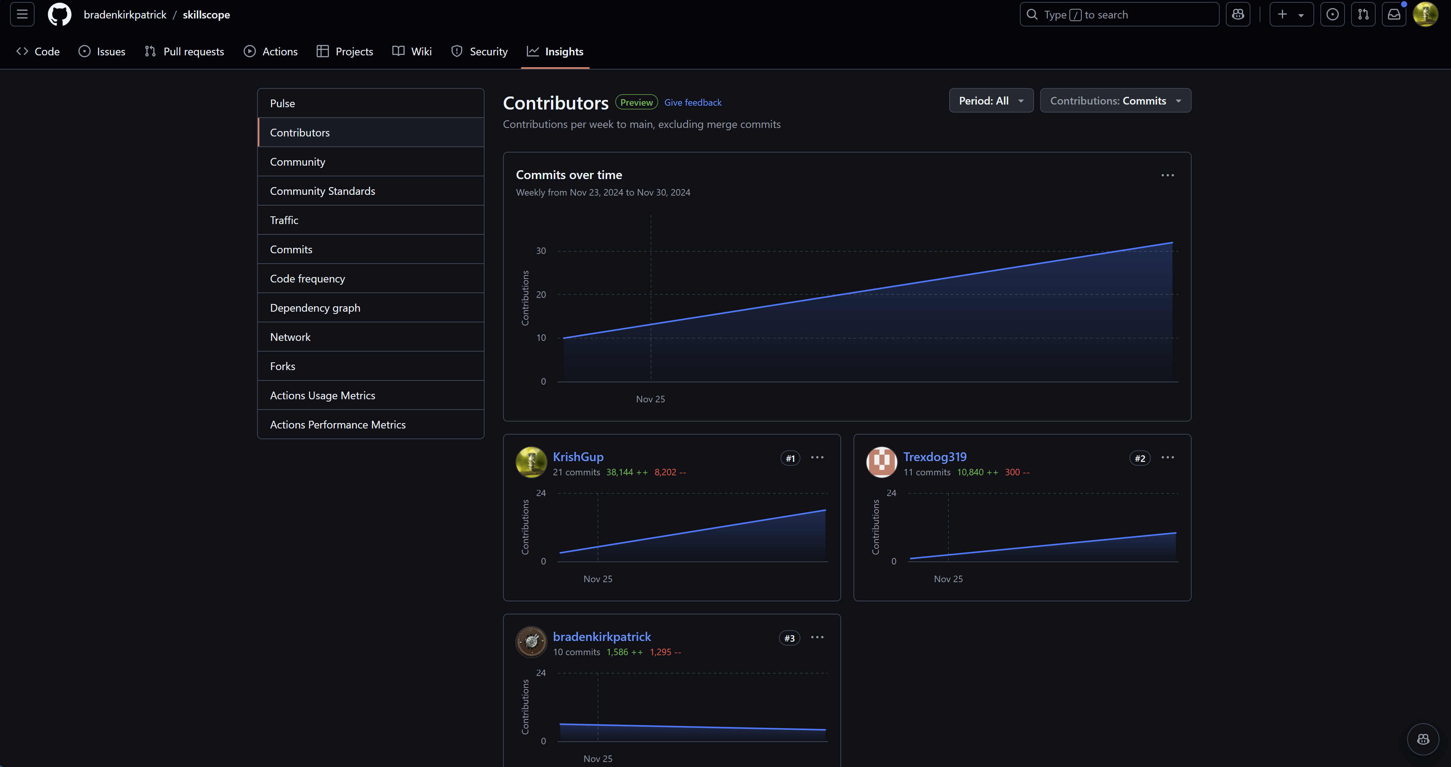Expand the create new plus dropdown
1451x767 pixels.
pos(1290,15)
